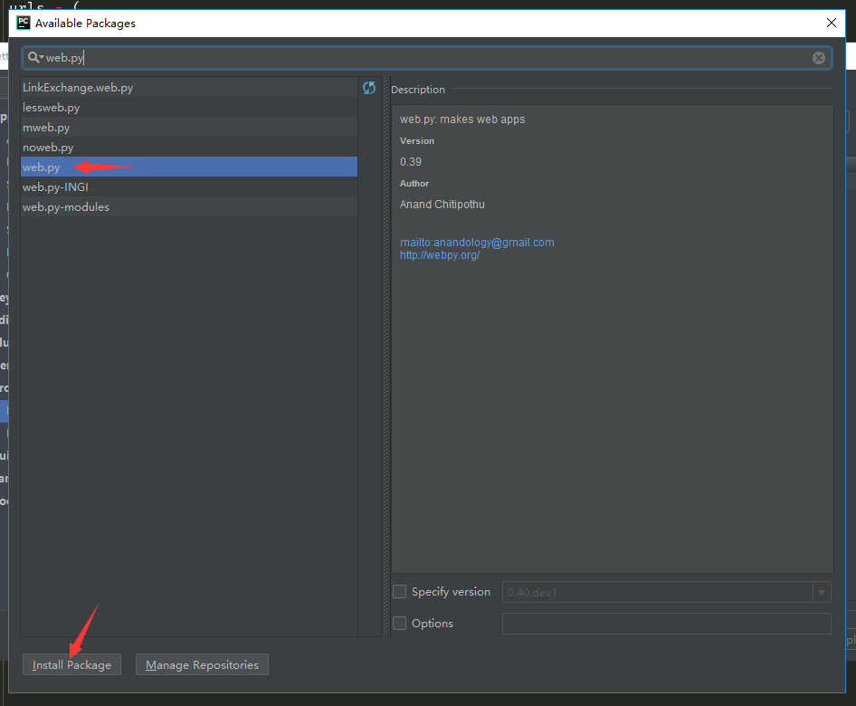
Task: Open the version dropdown arrow
Action: point(822,593)
